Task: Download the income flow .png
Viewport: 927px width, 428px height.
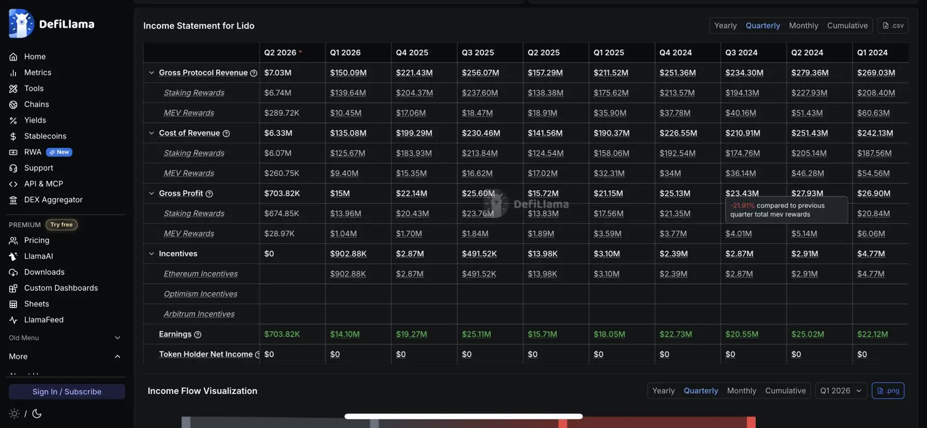Action: pos(888,391)
